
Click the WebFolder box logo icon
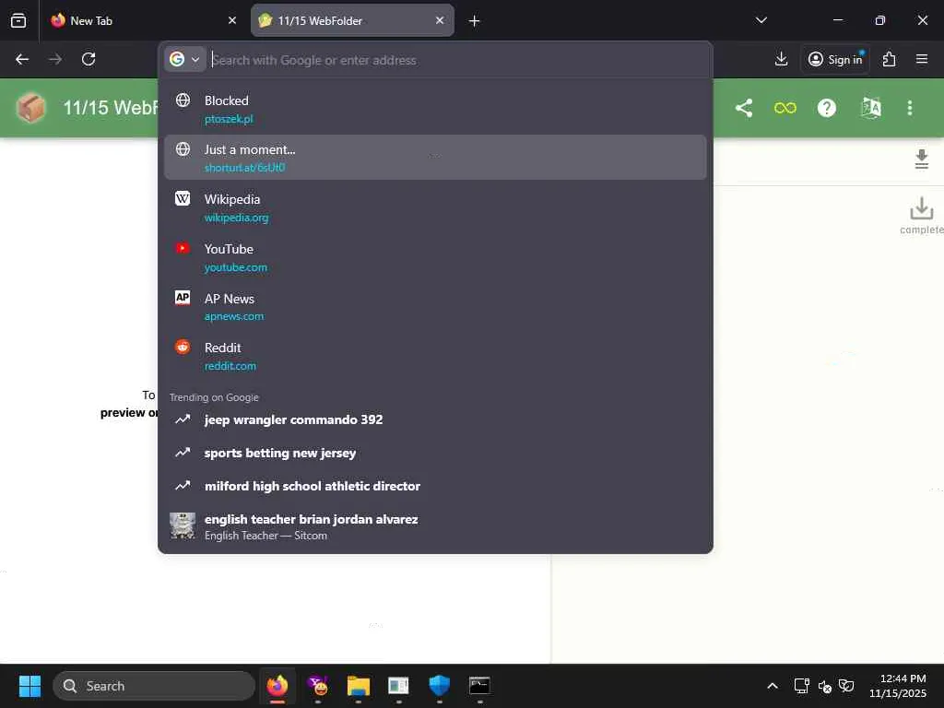[31, 108]
